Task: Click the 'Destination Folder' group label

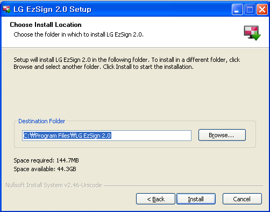Action: coord(42,121)
